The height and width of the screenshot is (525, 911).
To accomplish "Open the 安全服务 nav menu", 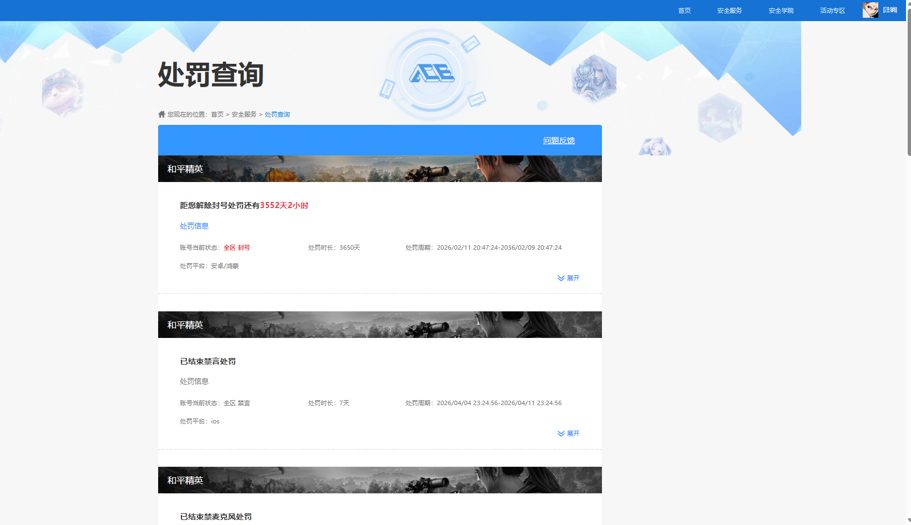I will click(x=729, y=11).
